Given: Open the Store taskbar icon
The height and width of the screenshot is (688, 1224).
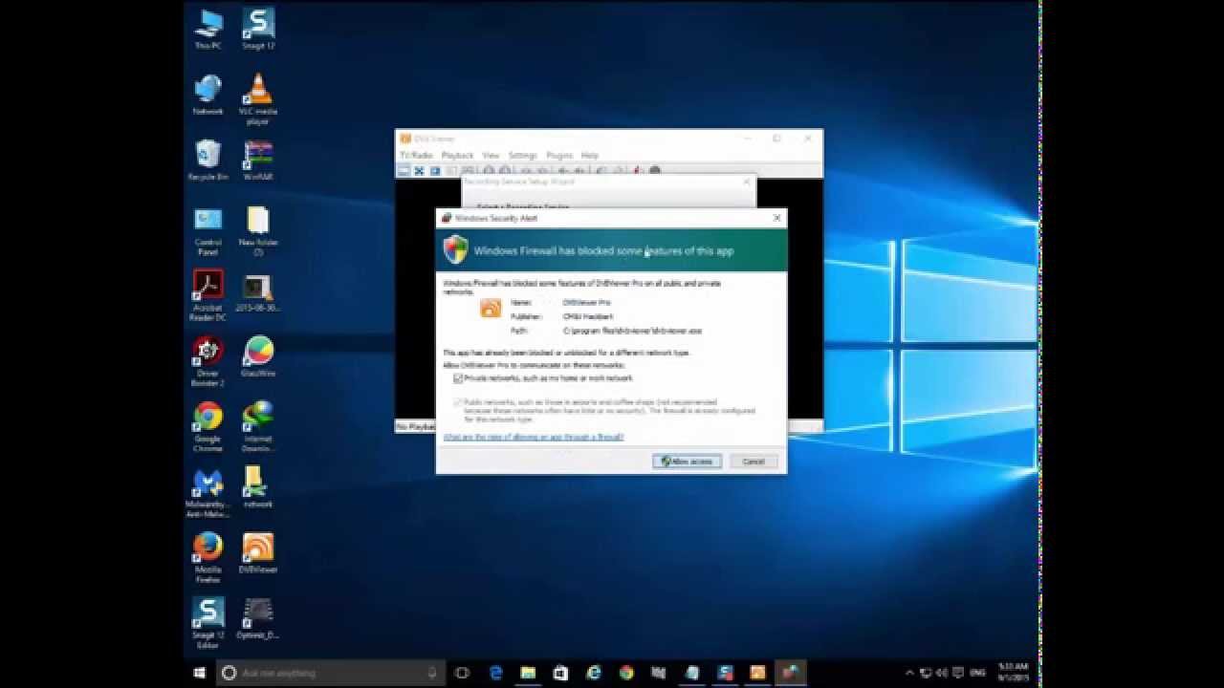Looking at the screenshot, I should coord(560,673).
